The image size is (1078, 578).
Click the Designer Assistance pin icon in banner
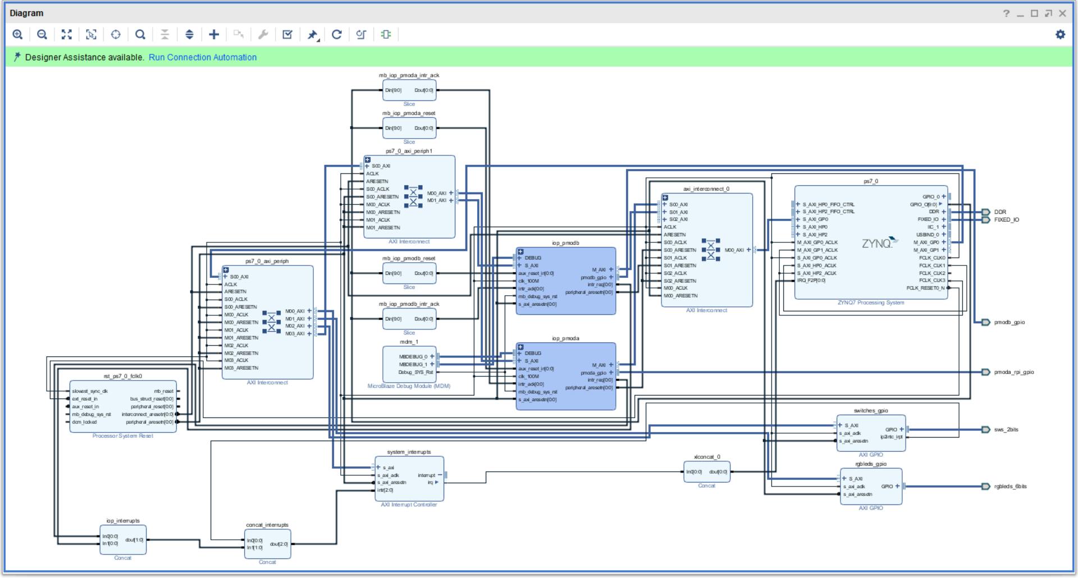[17, 57]
